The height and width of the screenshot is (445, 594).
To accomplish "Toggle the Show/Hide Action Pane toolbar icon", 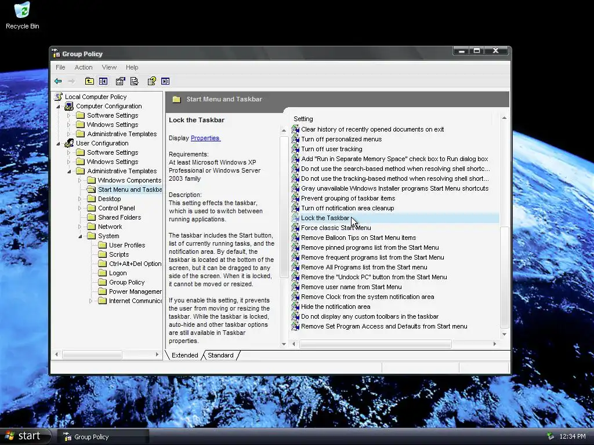I will 165,81.
